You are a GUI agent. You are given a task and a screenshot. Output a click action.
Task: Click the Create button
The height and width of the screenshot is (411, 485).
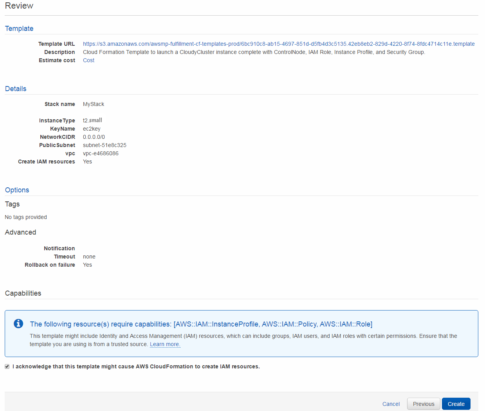tap(456, 404)
